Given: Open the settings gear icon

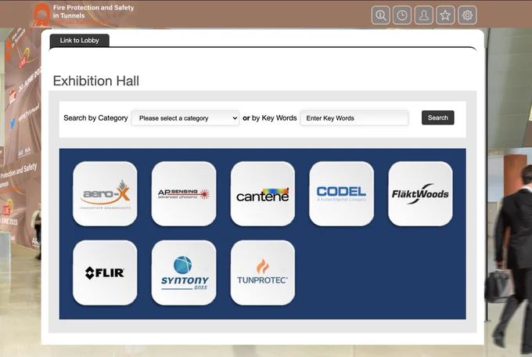Looking at the screenshot, I should pos(467,15).
